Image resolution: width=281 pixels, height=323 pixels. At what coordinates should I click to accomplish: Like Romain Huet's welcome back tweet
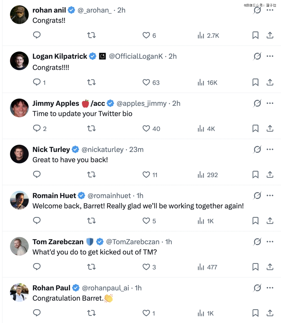point(146,221)
